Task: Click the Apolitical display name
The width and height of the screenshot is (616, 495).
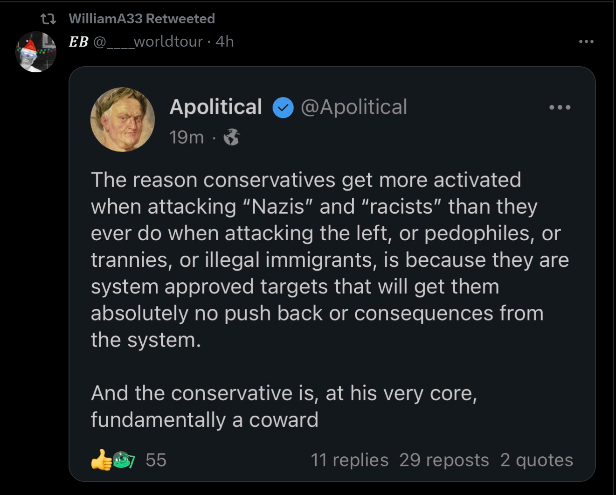Action: (x=215, y=107)
